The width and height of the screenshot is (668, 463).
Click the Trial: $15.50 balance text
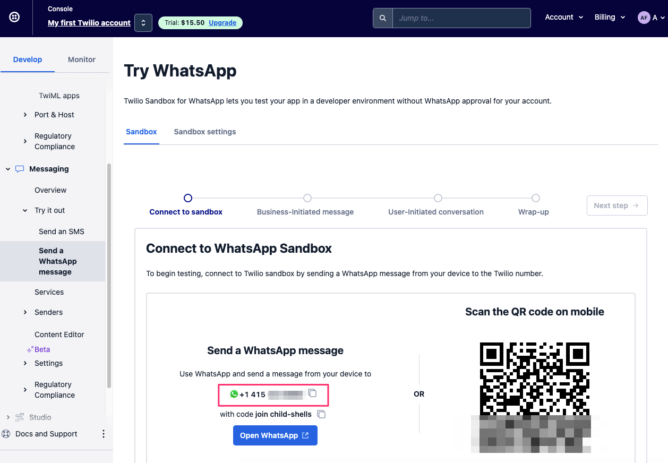(184, 23)
